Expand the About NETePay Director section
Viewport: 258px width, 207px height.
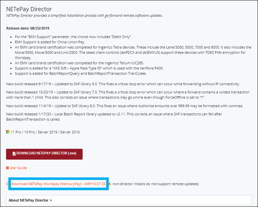point(29,200)
